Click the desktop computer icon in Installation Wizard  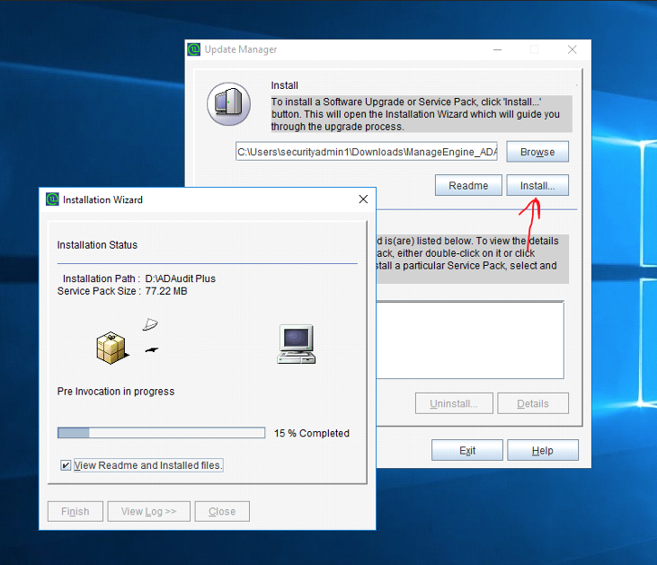coord(297,344)
